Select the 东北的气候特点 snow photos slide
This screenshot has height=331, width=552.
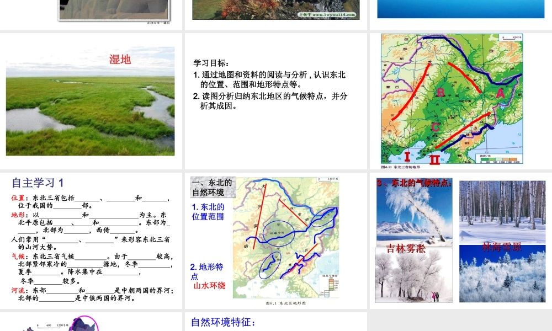pos(461,241)
